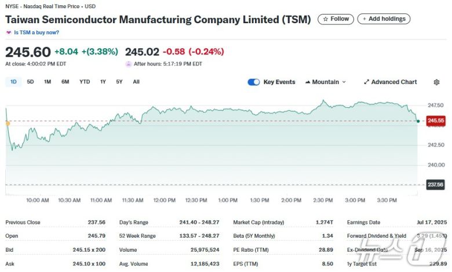This screenshot has width=452, height=272.
Task: Click the moon icon beside After hours
Action: click(x=129, y=64)
